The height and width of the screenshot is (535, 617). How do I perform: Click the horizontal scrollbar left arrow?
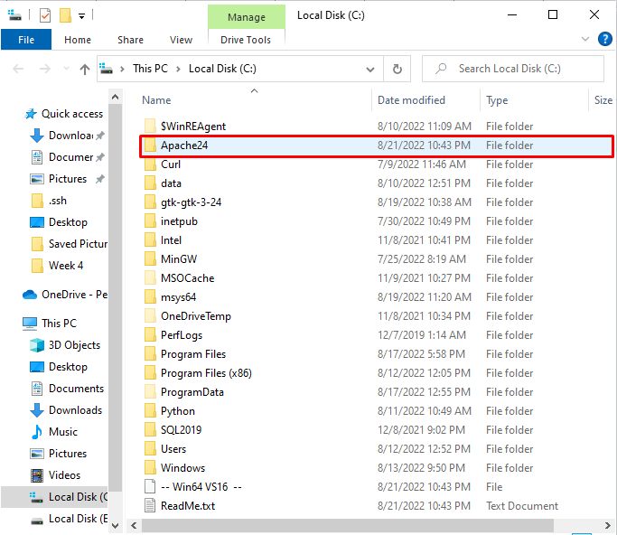[135, 526]
